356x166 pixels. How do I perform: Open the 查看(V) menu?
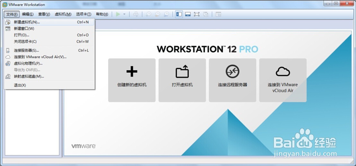coord(44,14)
